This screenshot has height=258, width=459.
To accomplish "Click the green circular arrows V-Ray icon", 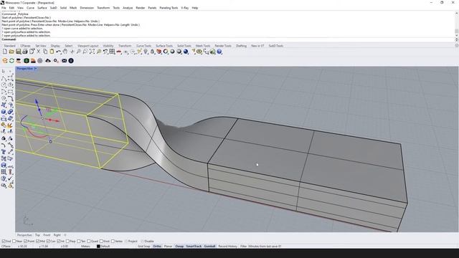I will click(11, 60).
